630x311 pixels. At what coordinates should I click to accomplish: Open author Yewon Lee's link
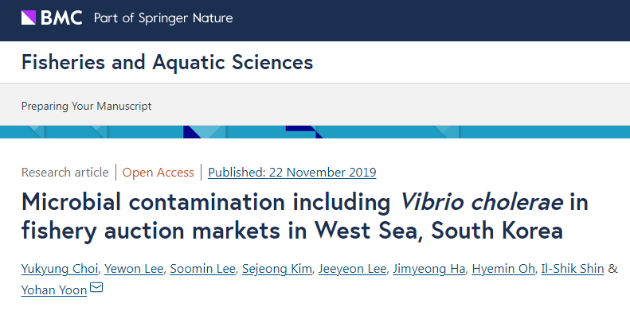pos(134,269)
